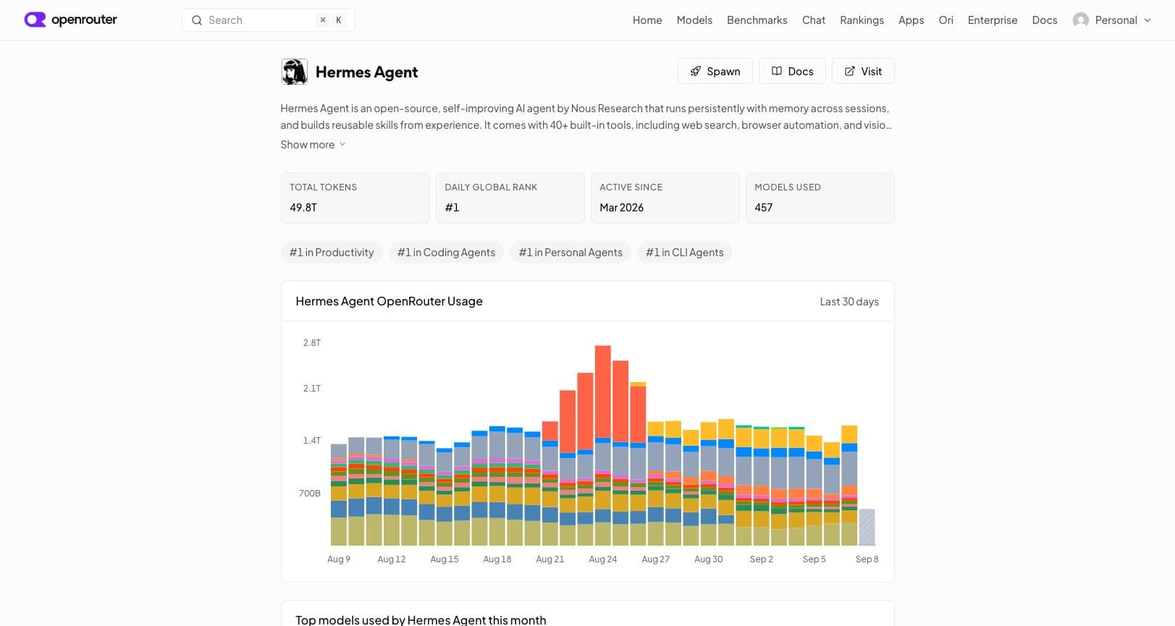Click the OpenRouter logo icon
Screen dimensions: 1175x626
coord(35,20)
